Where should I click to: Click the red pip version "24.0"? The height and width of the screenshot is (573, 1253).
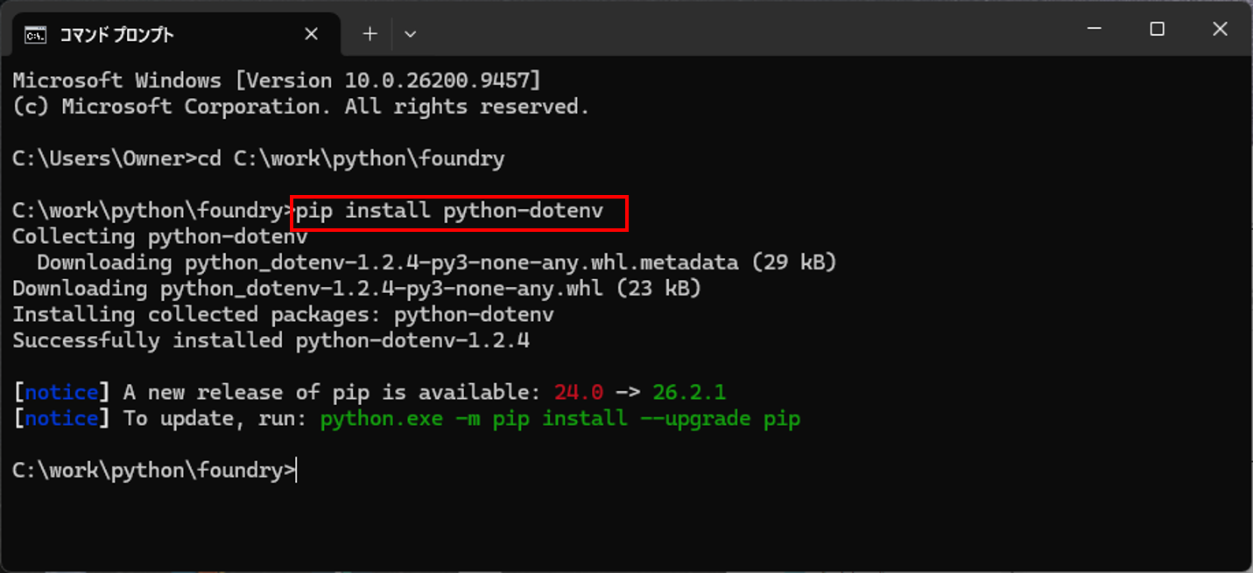pyautogui.click(x=579, y=393)
